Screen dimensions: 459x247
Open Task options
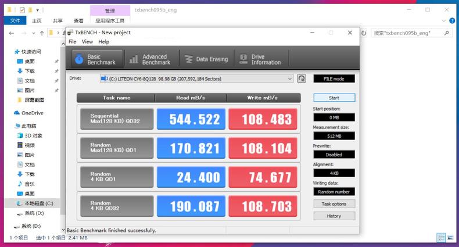[334, 203]
